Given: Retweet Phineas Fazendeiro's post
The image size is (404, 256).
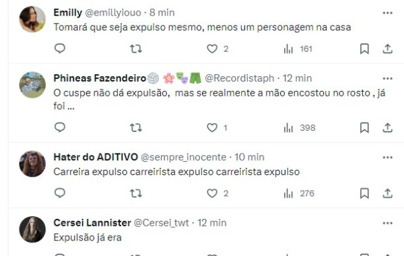Looking at the screenshot, I should click(136, 127).
